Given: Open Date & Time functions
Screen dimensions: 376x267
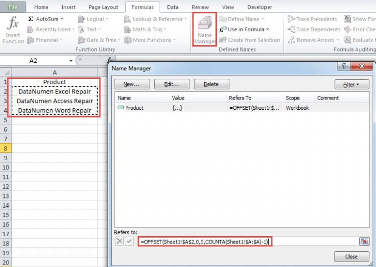Looking at the screenshot, I should click(99, 40).
